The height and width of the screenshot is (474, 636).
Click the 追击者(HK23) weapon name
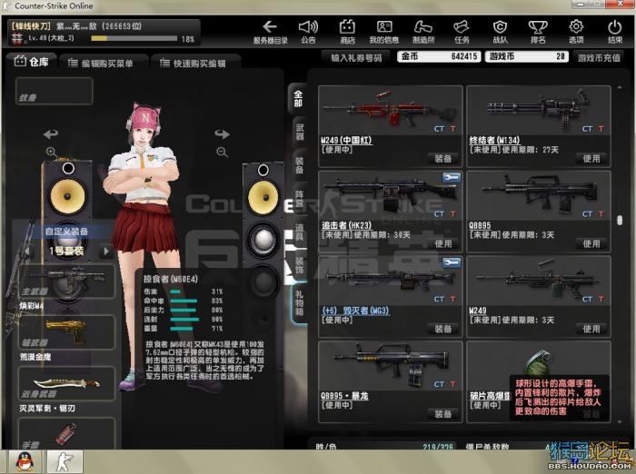click(346, 225)
